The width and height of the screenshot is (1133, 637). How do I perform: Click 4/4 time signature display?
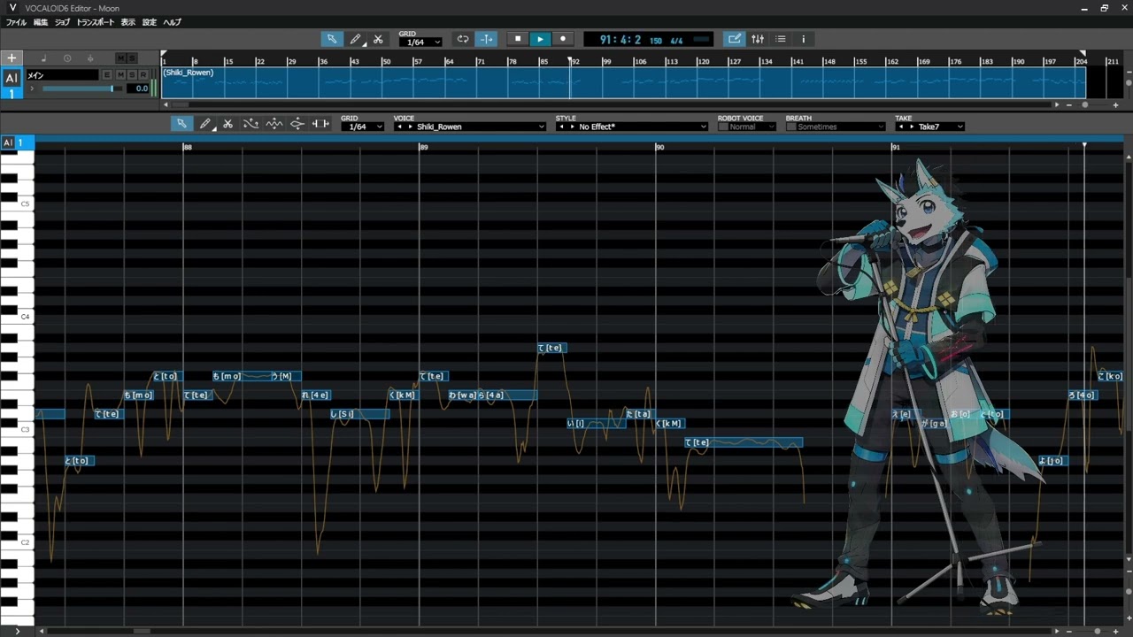tap(676, 41)
